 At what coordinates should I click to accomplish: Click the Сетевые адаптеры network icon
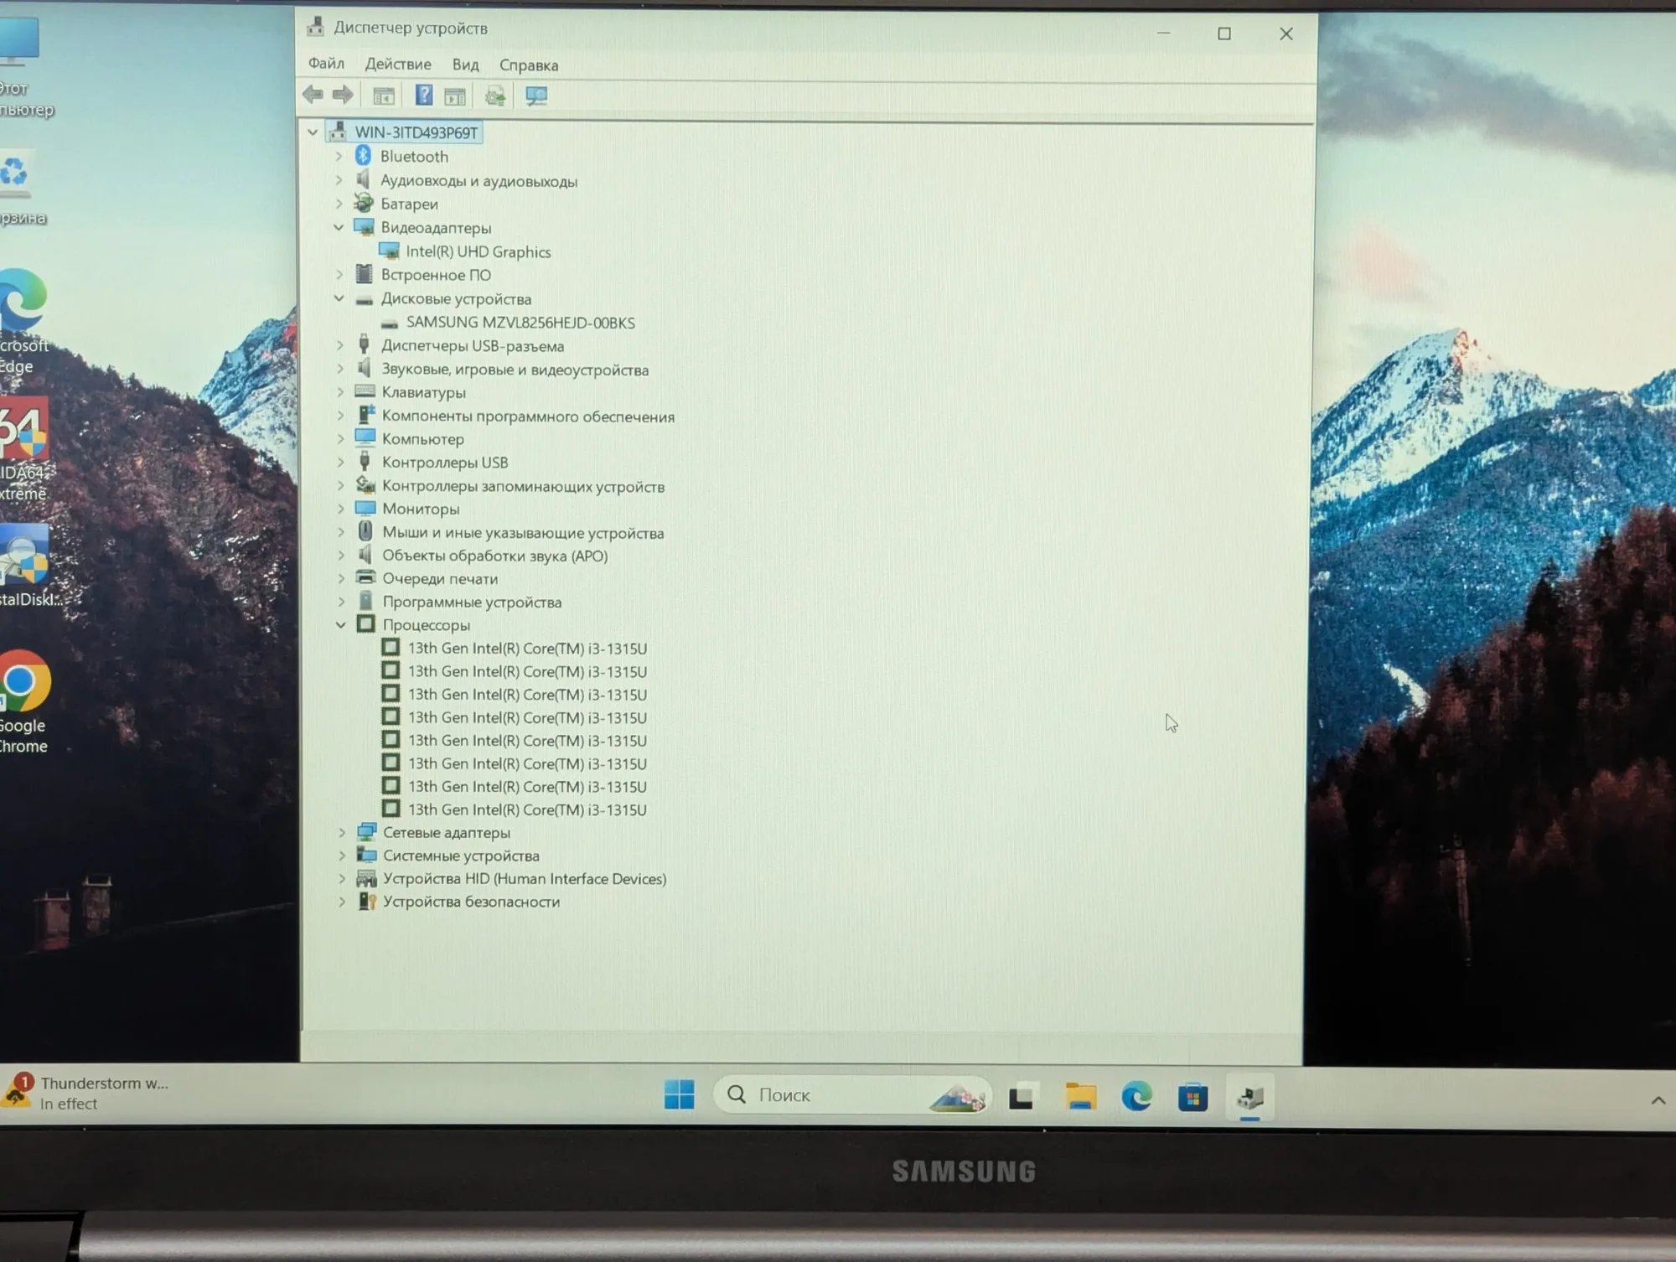point(366,831)
